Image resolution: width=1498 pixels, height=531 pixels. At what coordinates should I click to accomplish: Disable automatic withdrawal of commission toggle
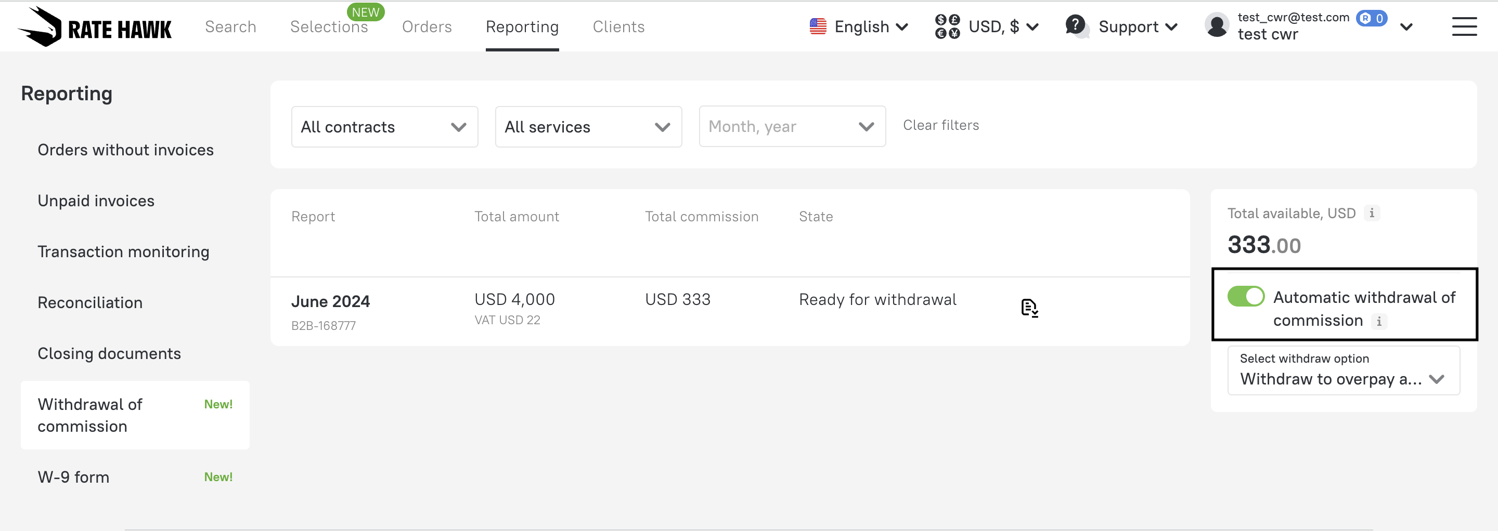coord(1246,296)
